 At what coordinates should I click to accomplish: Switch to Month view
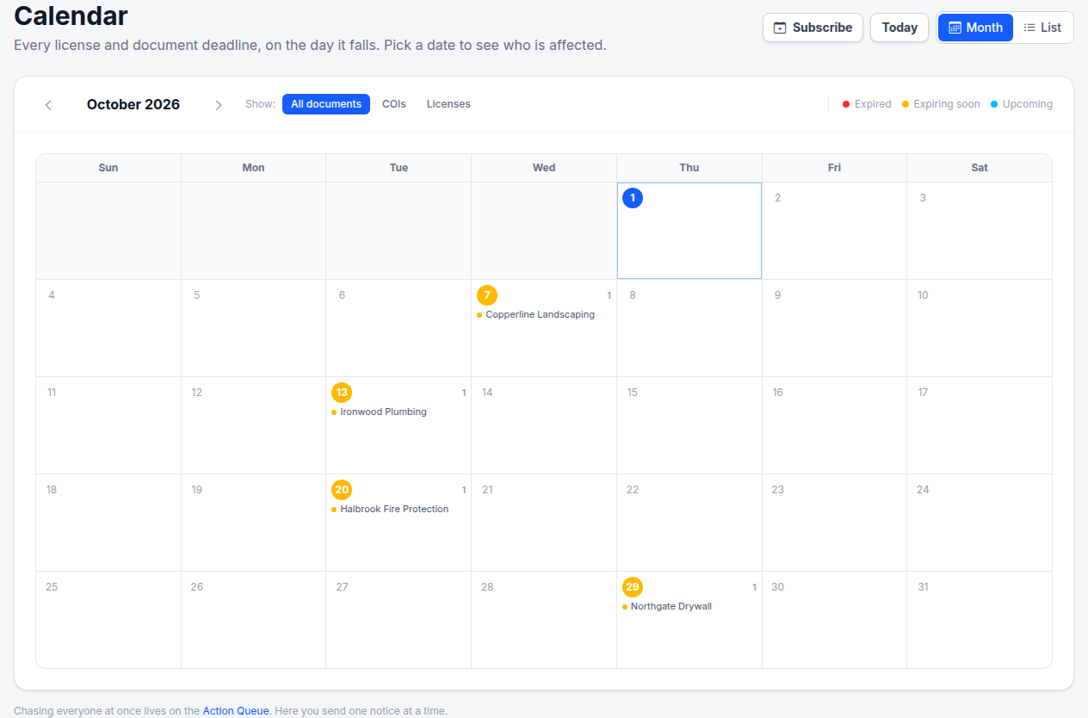point(975,28)
